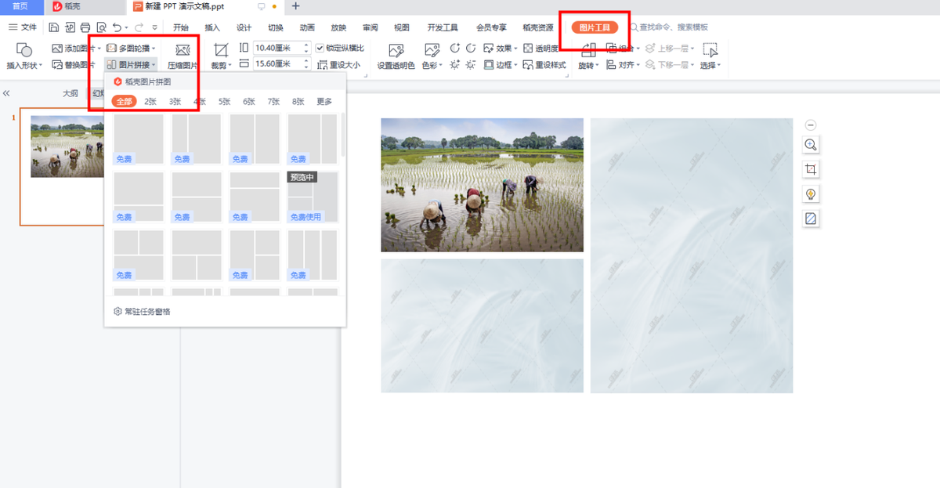The width and height of the screenshot is (940, 488).
Task: Apply the collage template labeled 免费使用
Action: point(313,197)
